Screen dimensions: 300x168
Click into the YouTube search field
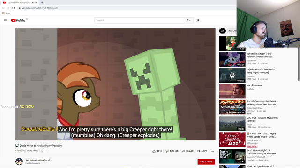click(139, 21)
